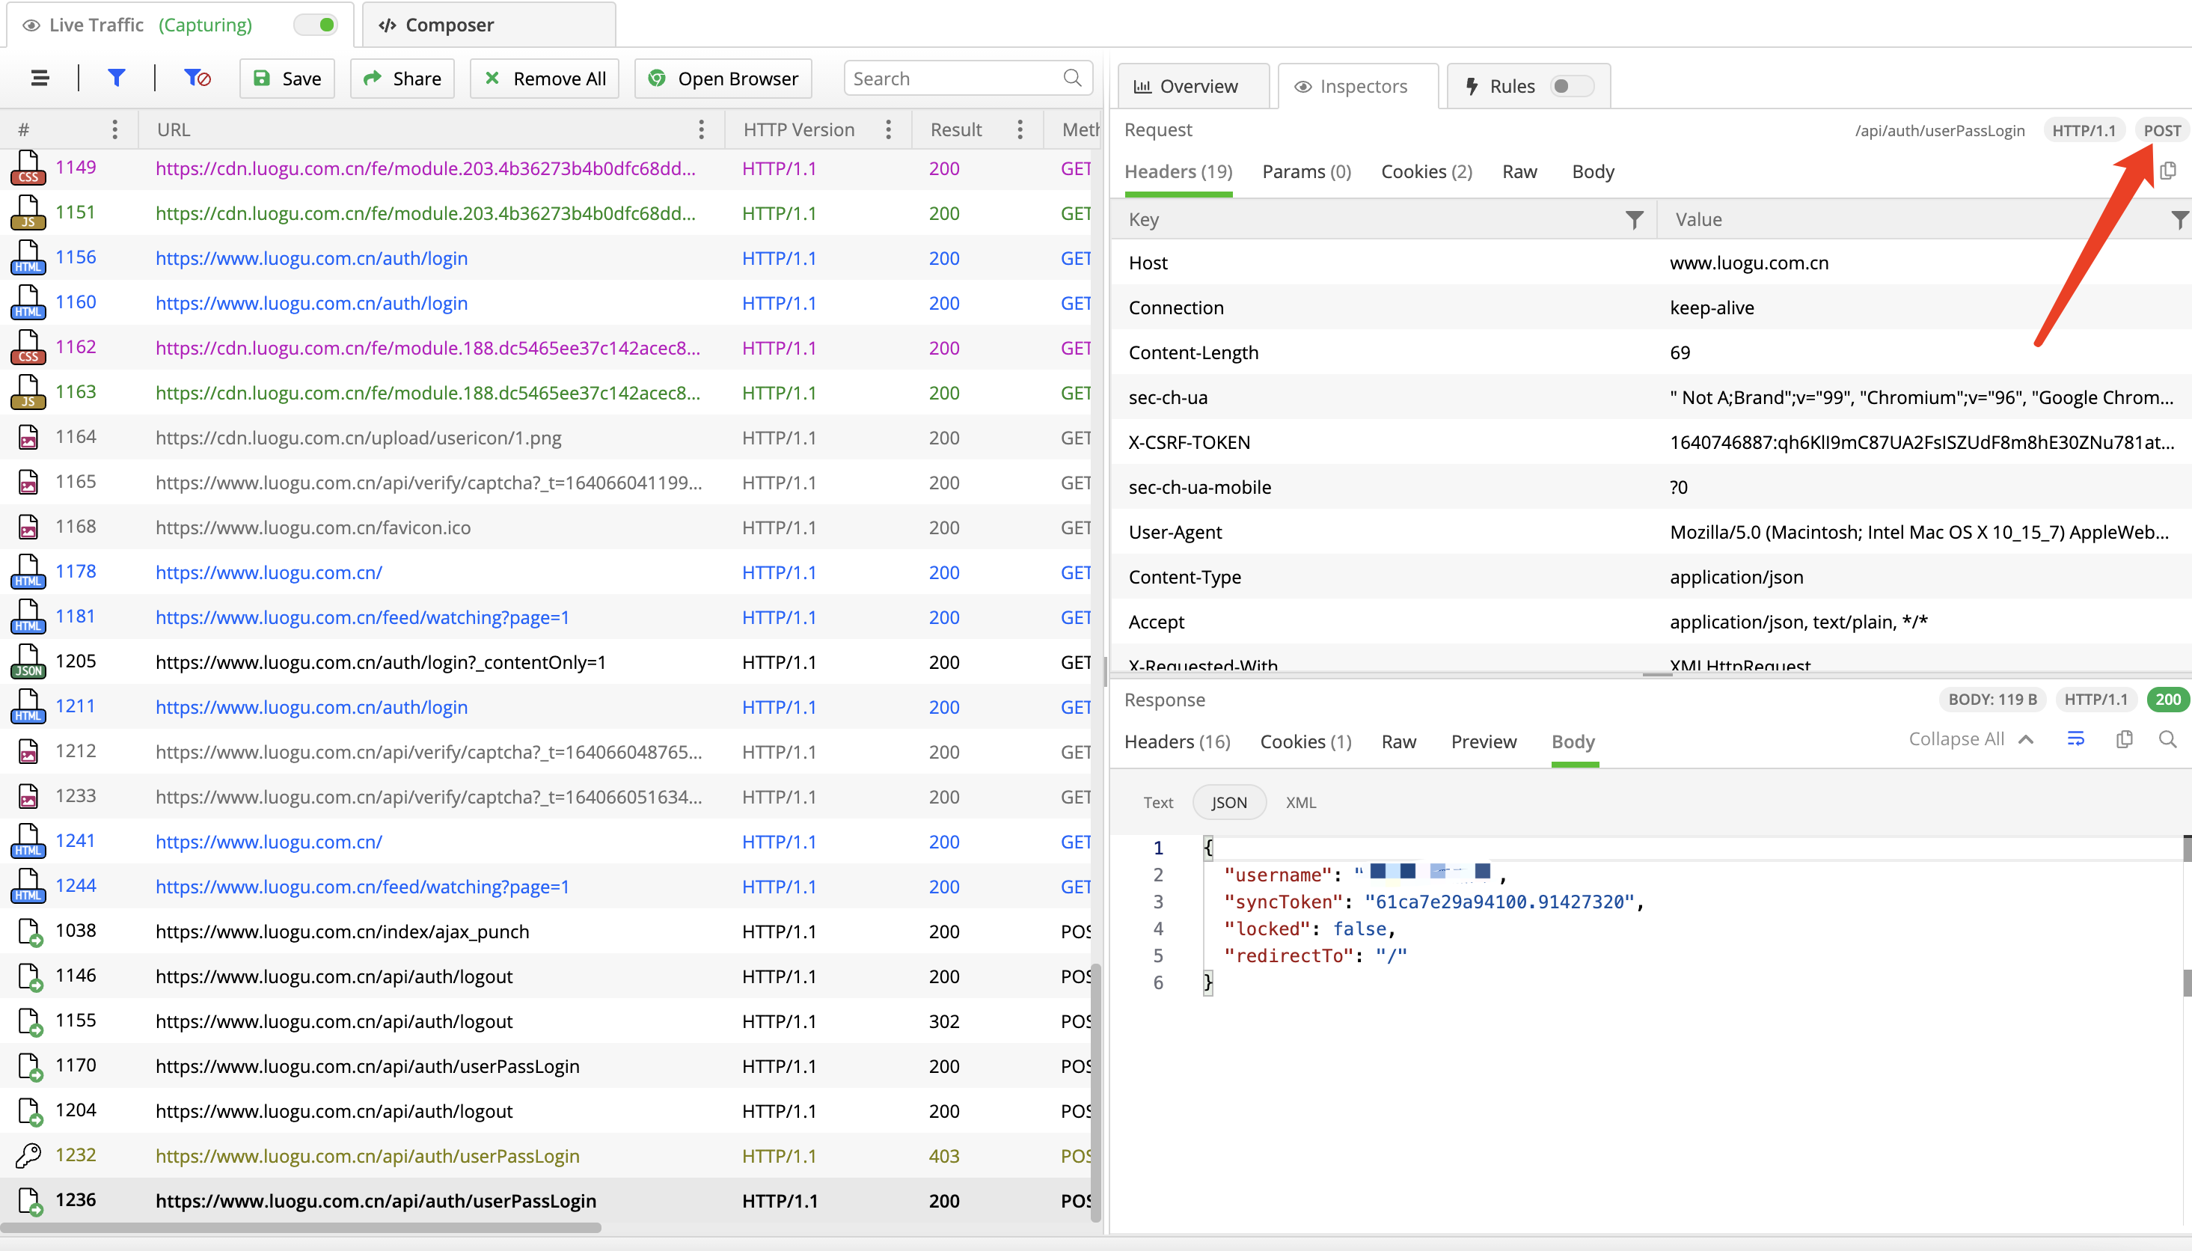Select the JSON body format option

click(1228, 803)
